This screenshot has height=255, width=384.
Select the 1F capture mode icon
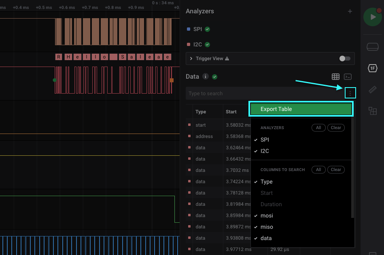click(372, 68)
